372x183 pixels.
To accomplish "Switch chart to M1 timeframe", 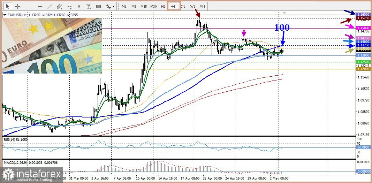I will (x=124, y=6).
